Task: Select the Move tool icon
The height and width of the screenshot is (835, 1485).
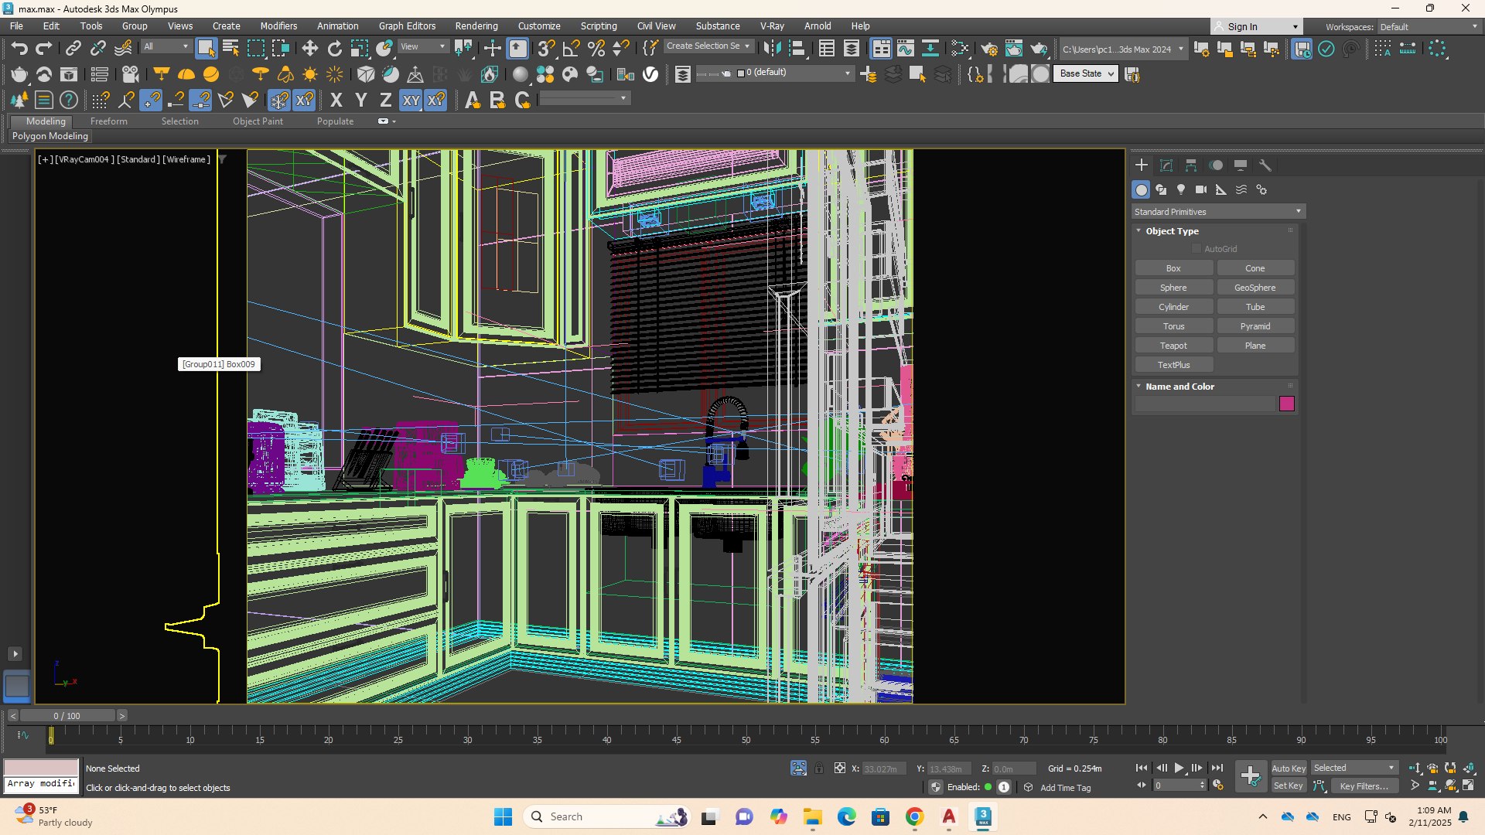Action: click(x=309, y=49)
